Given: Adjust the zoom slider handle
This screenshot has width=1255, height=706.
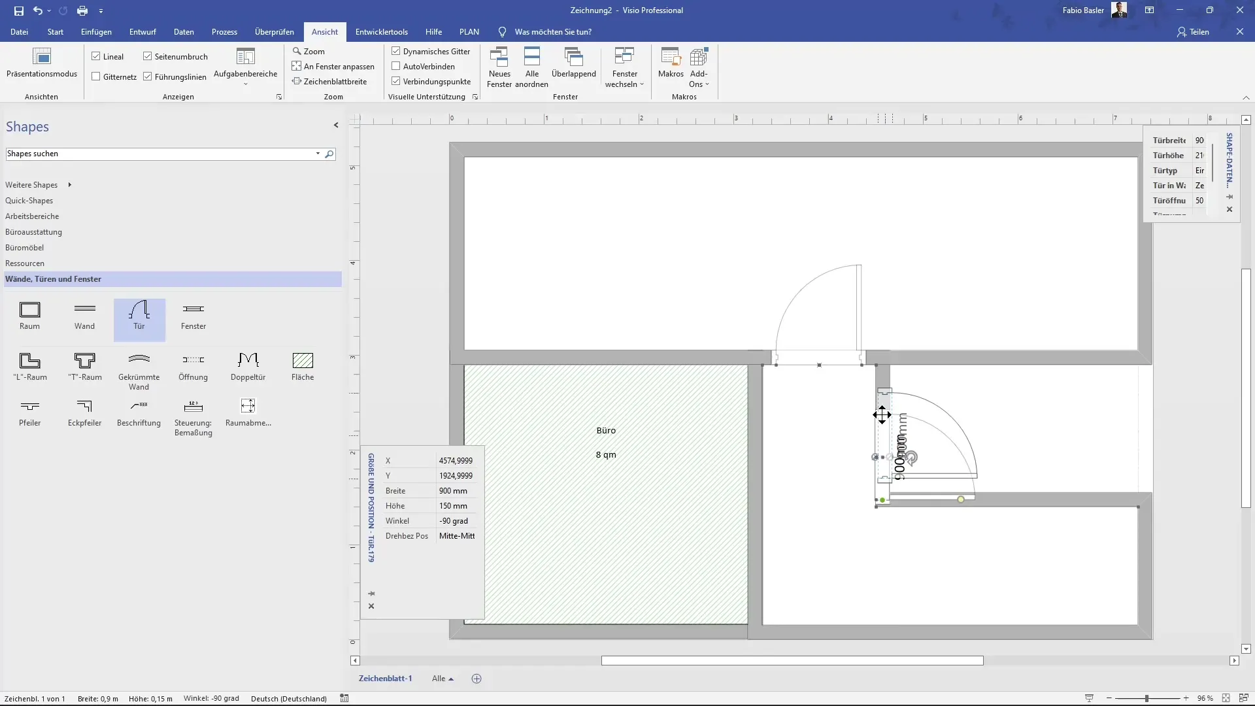Looking at the screenshot, I should (1146, 698).
